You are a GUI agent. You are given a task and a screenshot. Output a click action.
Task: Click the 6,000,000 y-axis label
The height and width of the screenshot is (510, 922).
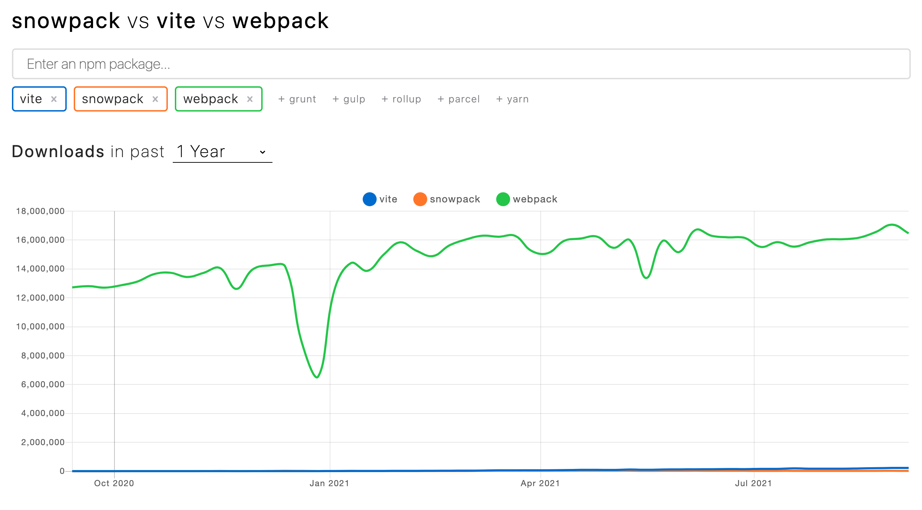tap(43, 385)
